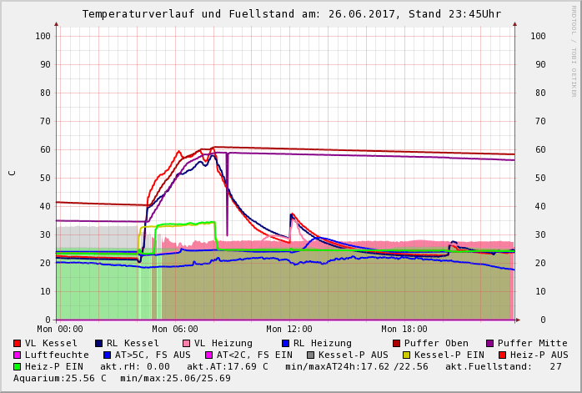Click the 'AT>5C, FS AUS' legend label

[153, 355]
